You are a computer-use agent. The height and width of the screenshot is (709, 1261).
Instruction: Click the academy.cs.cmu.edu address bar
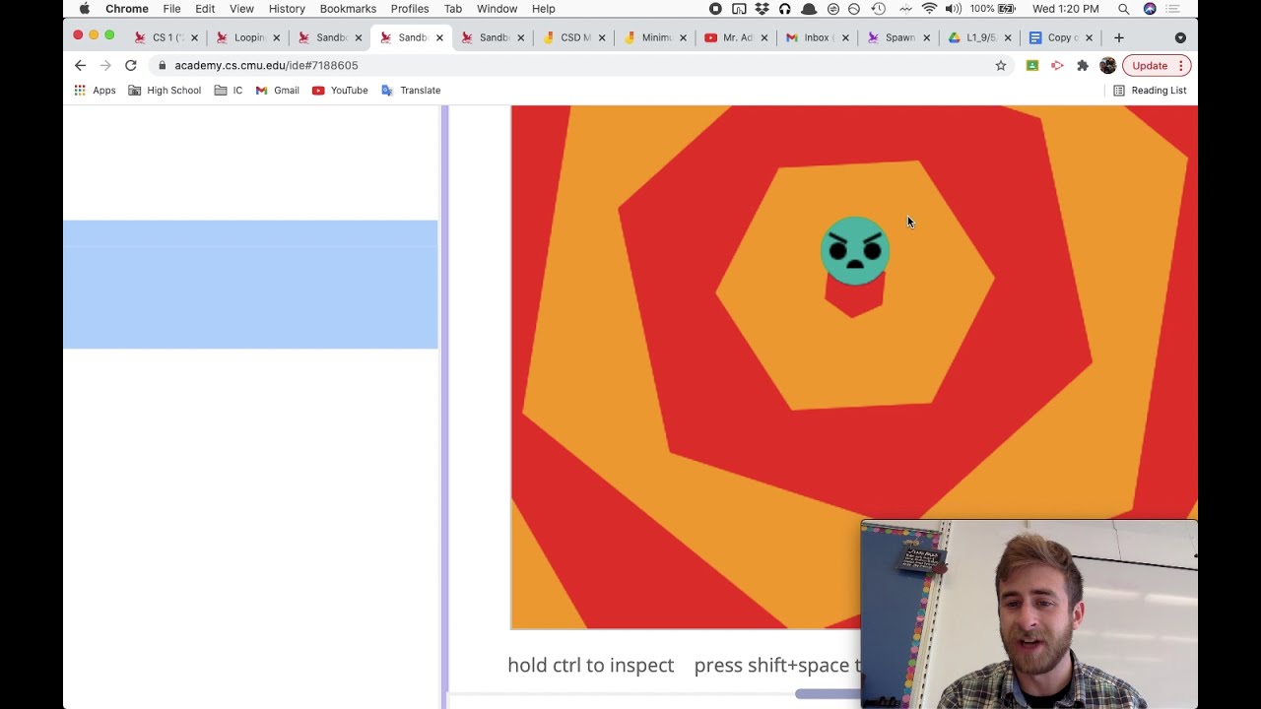(x=581, y=65)
